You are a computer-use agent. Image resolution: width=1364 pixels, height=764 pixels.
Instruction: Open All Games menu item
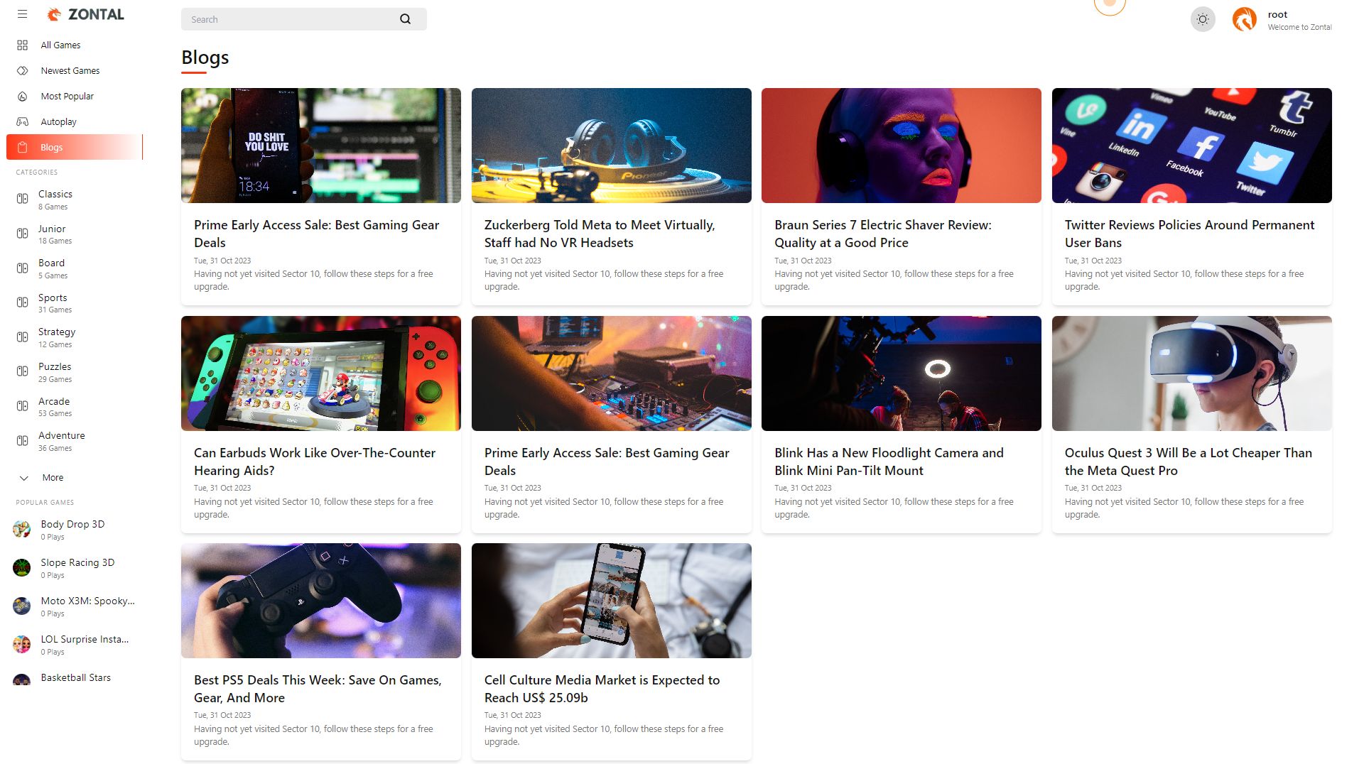75,45
